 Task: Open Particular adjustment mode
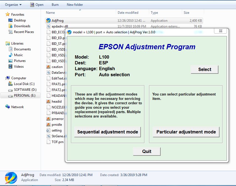pos(186,132)
